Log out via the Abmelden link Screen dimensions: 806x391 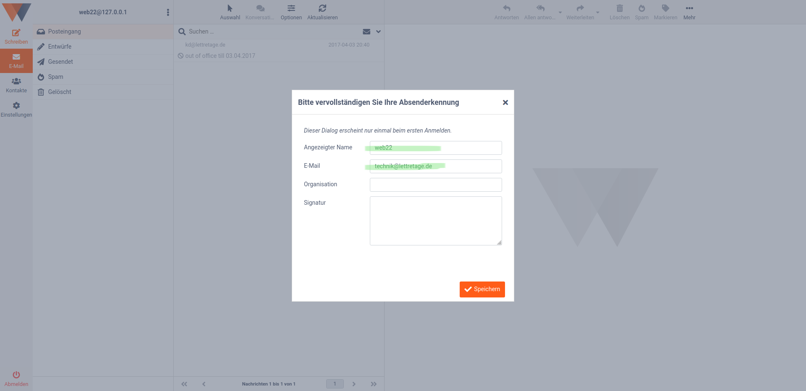[16, 378]
